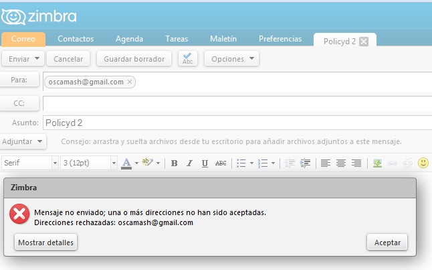Expand bullet list style options
The width and height of the screenshot is (432, 270).
click(251, 163)
